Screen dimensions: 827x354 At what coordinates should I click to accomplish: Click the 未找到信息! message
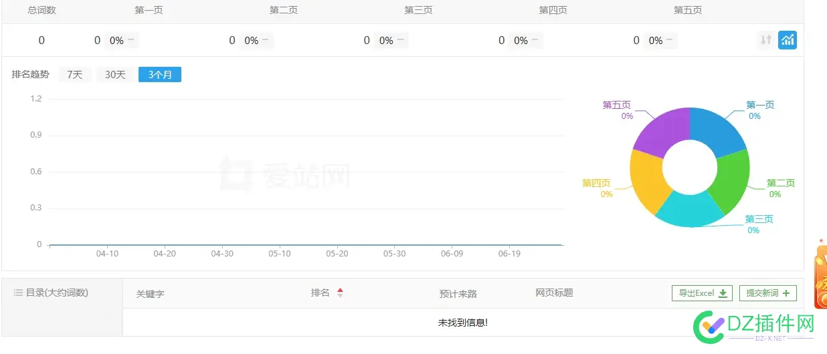point(463,323)
